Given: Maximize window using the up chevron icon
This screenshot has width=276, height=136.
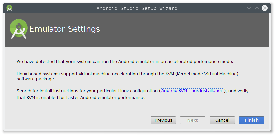Looking at the screenshot, I should point(257,8).
